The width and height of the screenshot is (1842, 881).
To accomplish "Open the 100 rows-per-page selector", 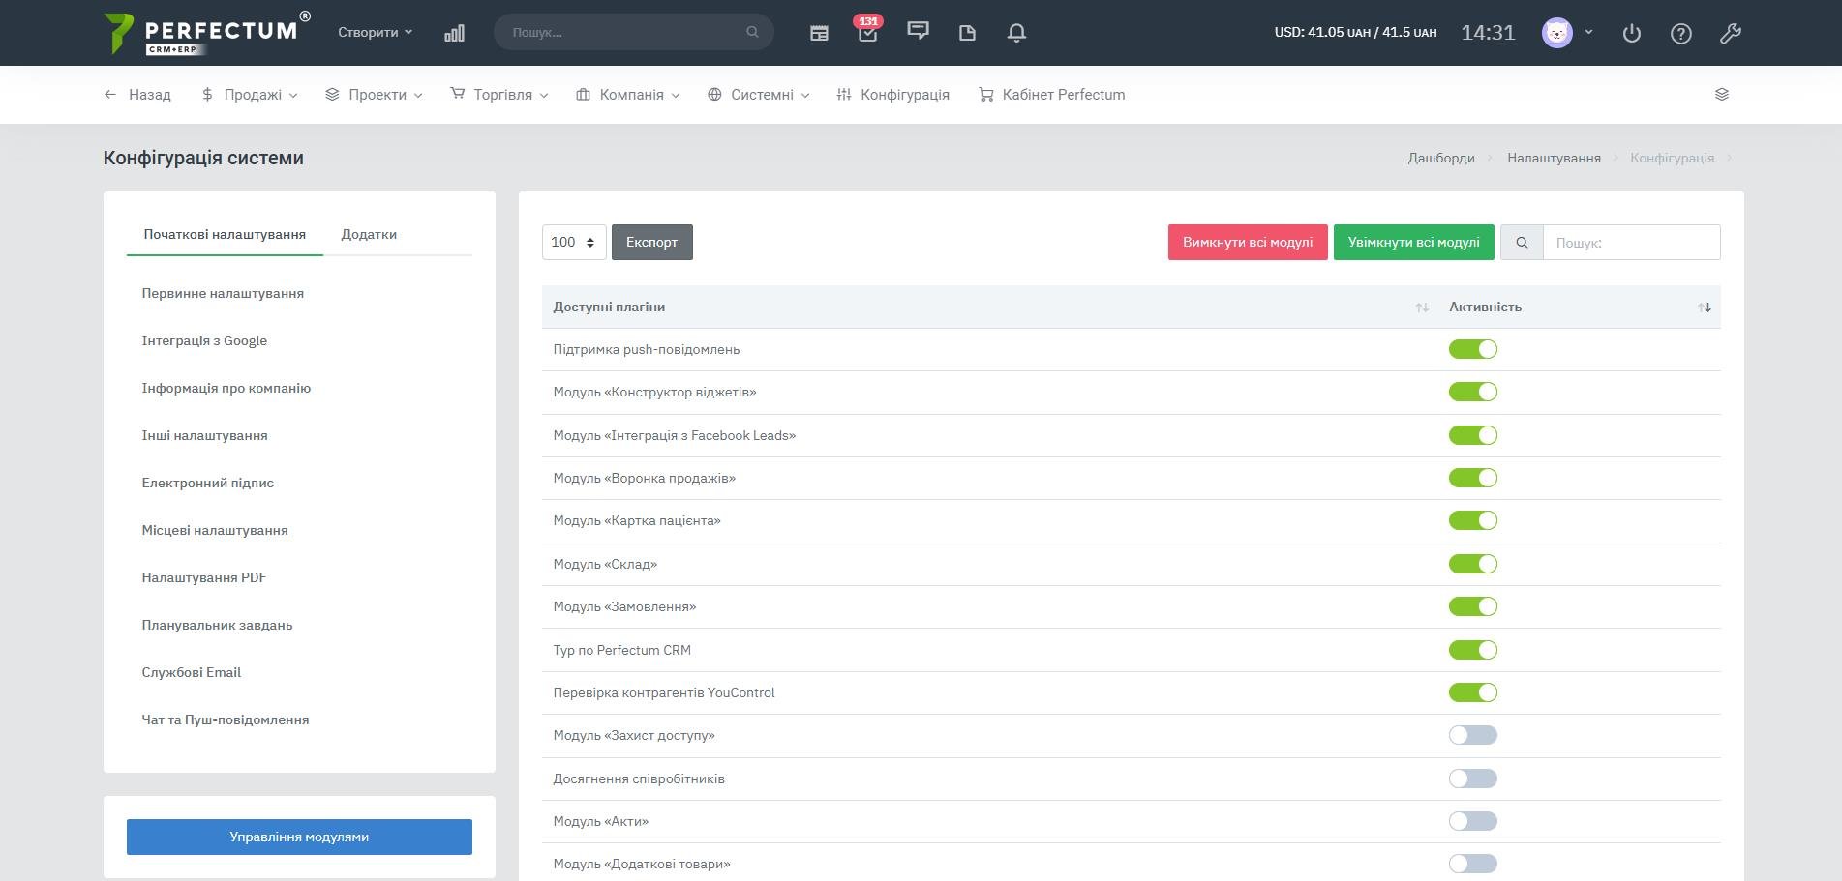I will click(x=574, y=242).
